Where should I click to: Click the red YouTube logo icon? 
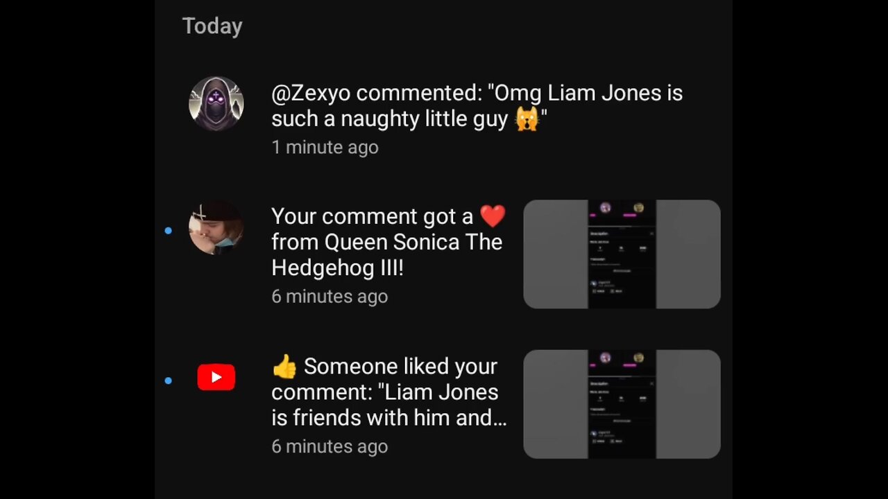[x=216, y=377]
